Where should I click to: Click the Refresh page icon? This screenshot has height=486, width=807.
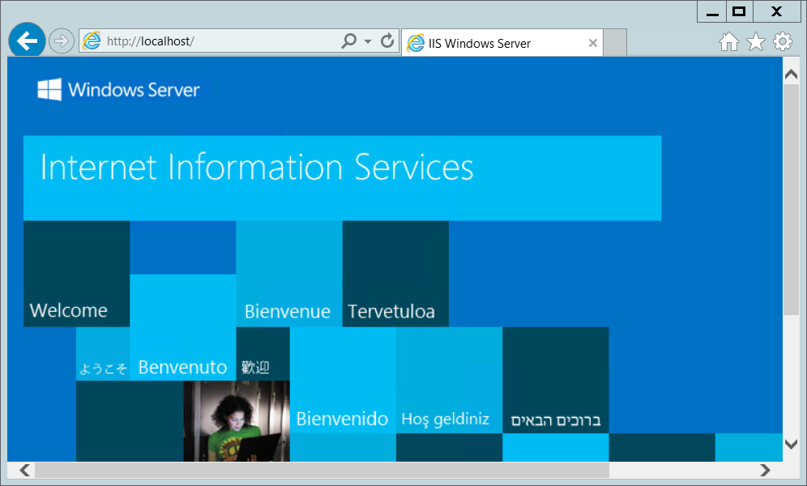click(x=387, y=40)
